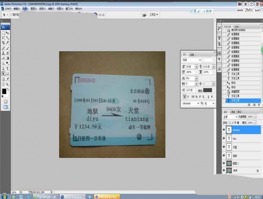Open Character panel icon in dock
The image size is (263, 199).
pos(219,54)
